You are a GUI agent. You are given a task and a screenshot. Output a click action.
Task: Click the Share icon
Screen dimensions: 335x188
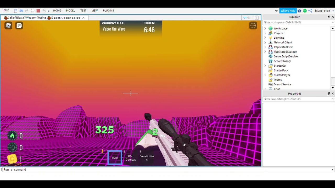point(310,11)
